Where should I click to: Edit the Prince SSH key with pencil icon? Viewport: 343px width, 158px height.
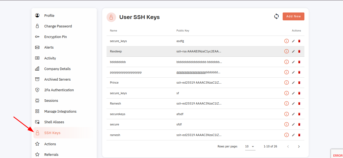pos(293,83)
